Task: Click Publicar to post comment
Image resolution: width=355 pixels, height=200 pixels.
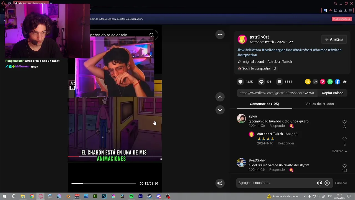Action: point(341,183)
